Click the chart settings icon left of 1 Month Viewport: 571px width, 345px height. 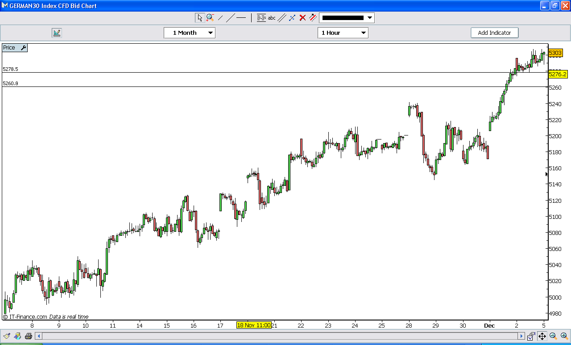coord(57,33)
